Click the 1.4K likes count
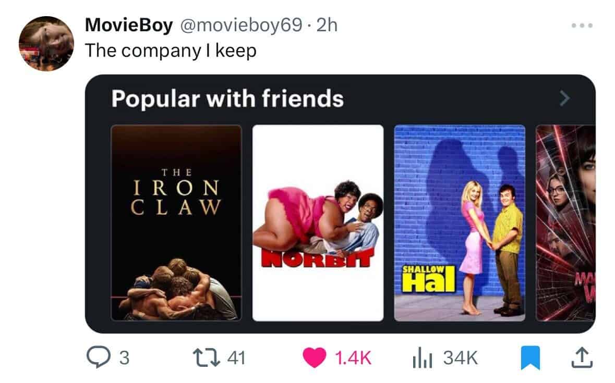The image size is (615, 383). (x=353, y=357)
